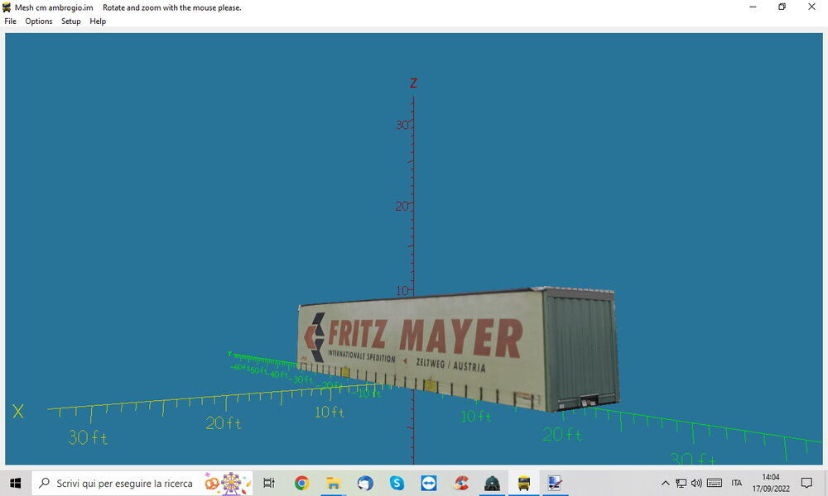828x496 pixels.
Task: Open the Setup menu
Action: 70,21
